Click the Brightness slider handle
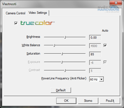This screenshot has height=108, width=124. (65, 37)
